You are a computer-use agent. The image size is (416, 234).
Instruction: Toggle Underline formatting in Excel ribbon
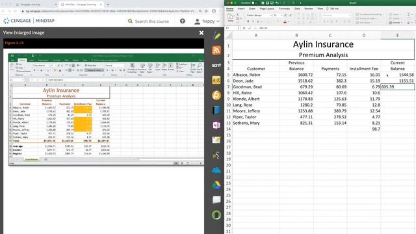pyautogui.click(x=257, y=21)
